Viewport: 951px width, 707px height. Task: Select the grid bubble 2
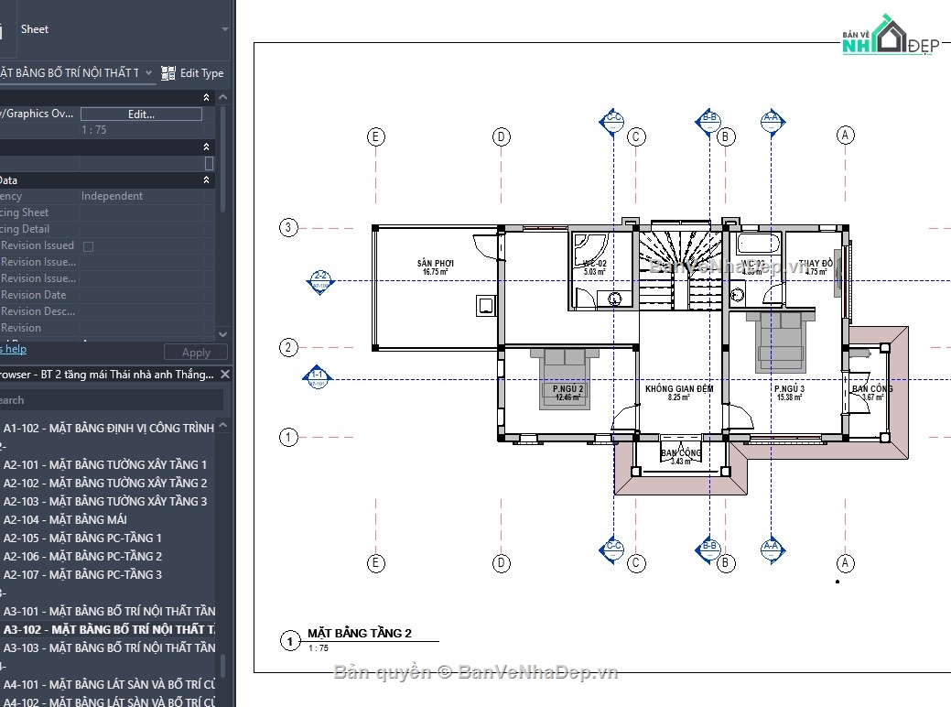pyautogui.click(x=288, y=348)
